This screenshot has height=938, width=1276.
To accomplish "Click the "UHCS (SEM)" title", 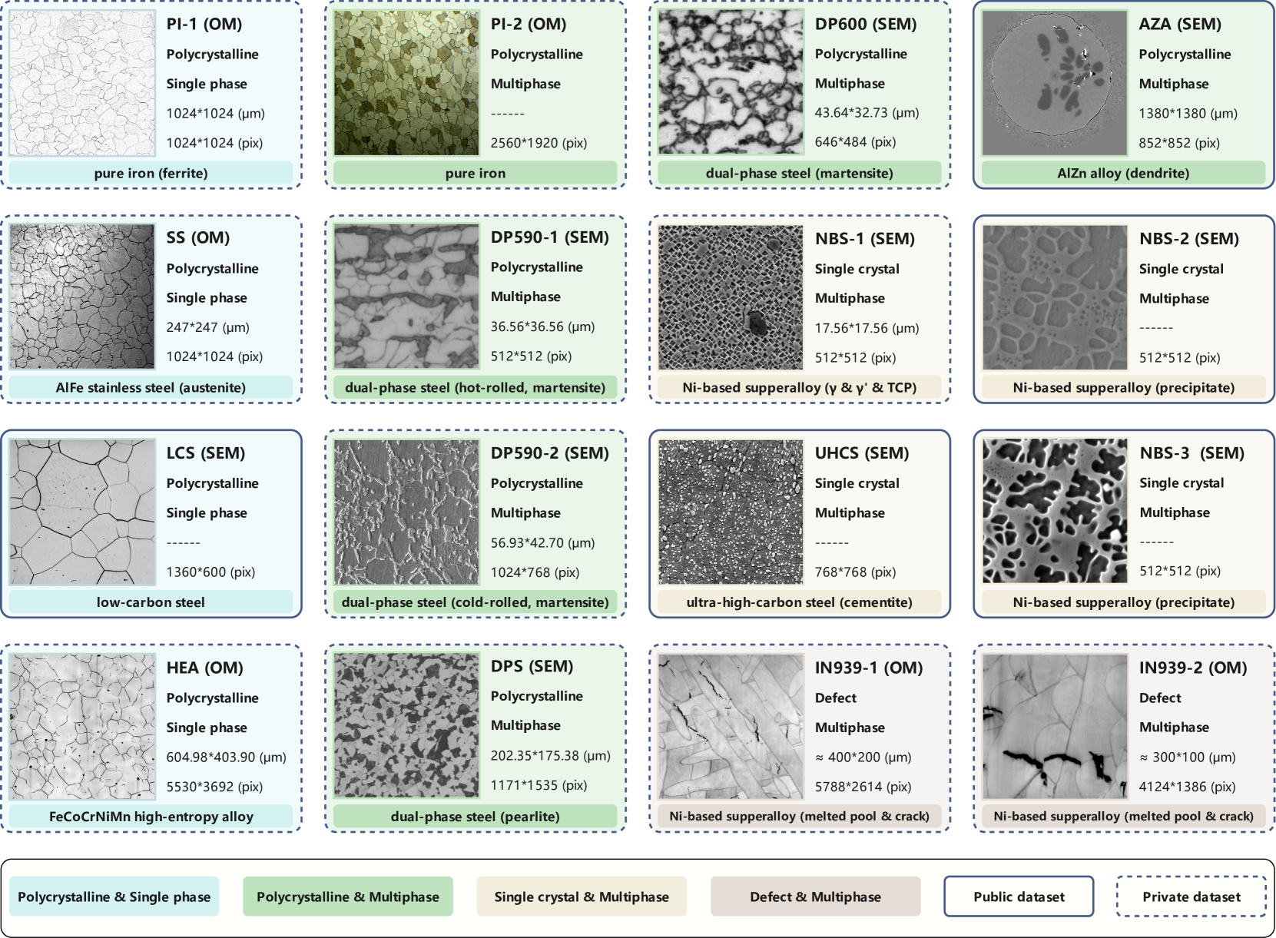I will pyautogui.click(x=862, y=452).
